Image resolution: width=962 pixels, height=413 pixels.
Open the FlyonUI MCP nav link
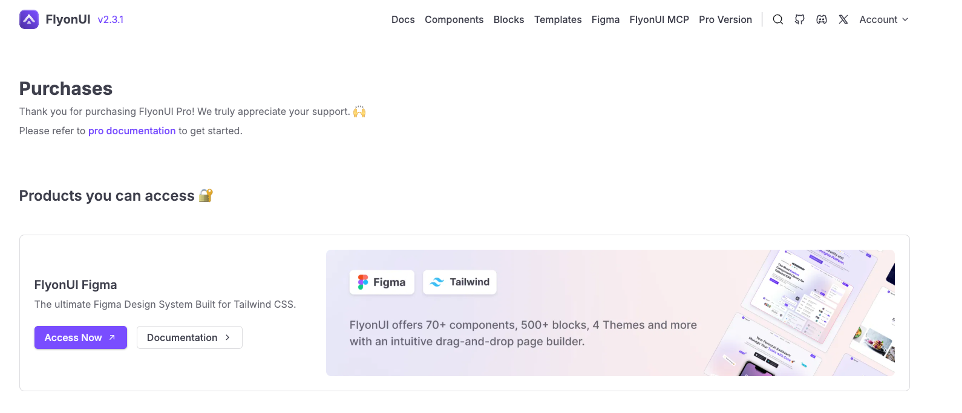[x=659, y=19]
